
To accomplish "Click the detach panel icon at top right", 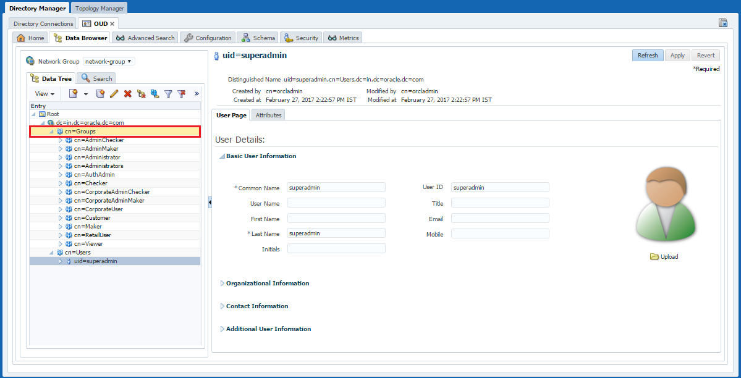I will point(722,23).
